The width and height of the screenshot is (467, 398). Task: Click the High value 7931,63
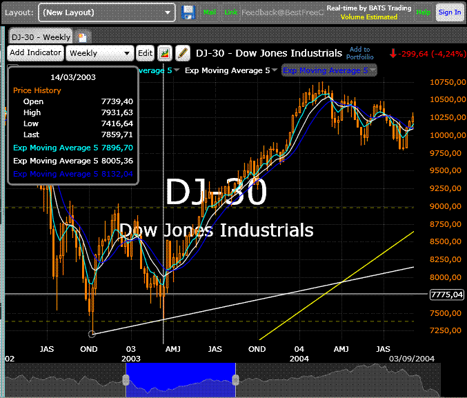117,112
